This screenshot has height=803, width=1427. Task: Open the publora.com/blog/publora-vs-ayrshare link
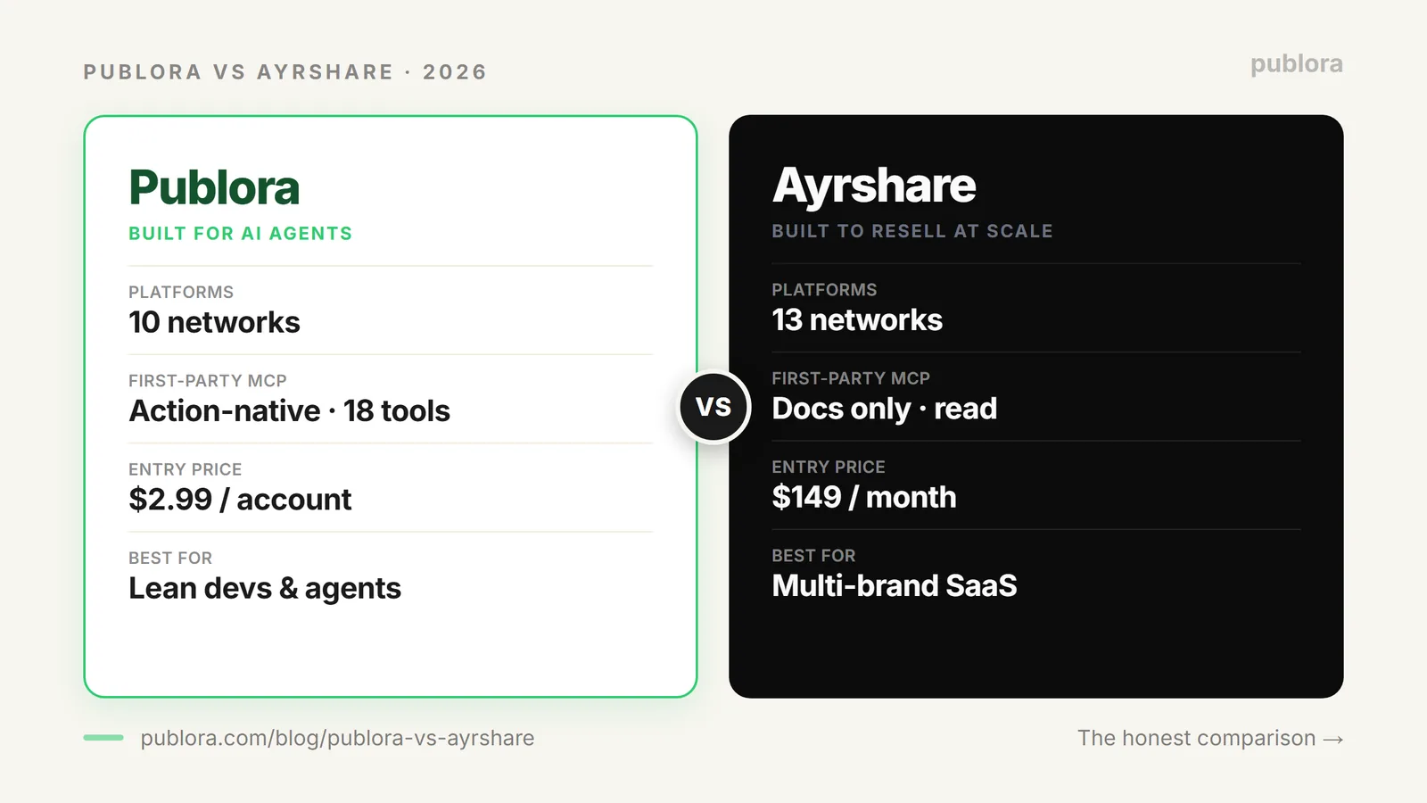click(x=337, y=739)
